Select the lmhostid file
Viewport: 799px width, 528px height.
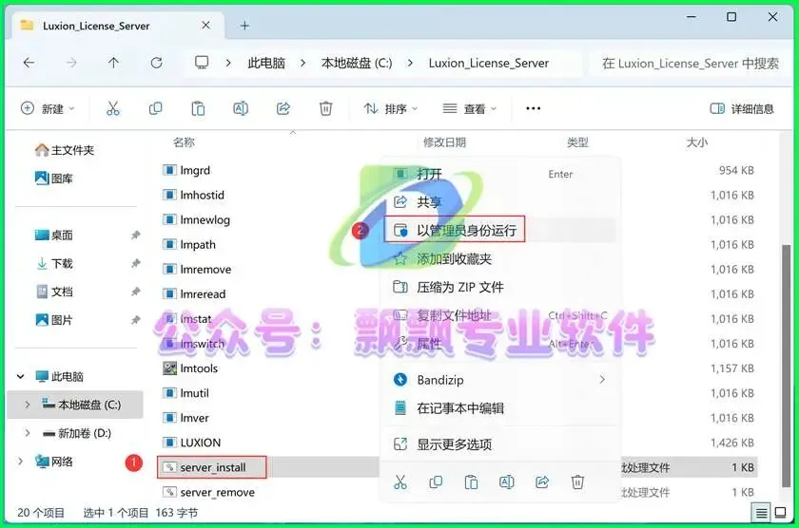[193, 195]
